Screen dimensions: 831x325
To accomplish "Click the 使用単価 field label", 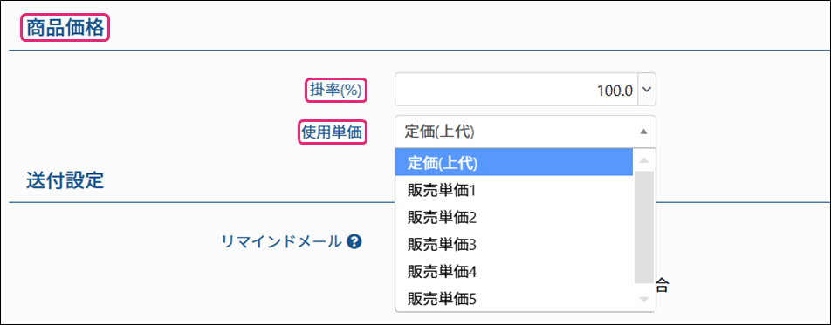I will 332,132.
